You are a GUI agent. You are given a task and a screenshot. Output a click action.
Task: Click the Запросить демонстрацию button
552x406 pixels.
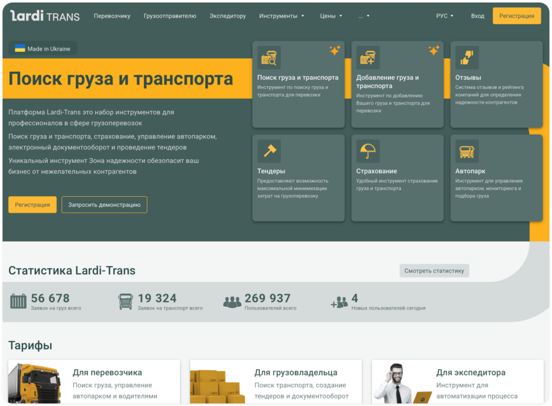click(x=104, y=204)
